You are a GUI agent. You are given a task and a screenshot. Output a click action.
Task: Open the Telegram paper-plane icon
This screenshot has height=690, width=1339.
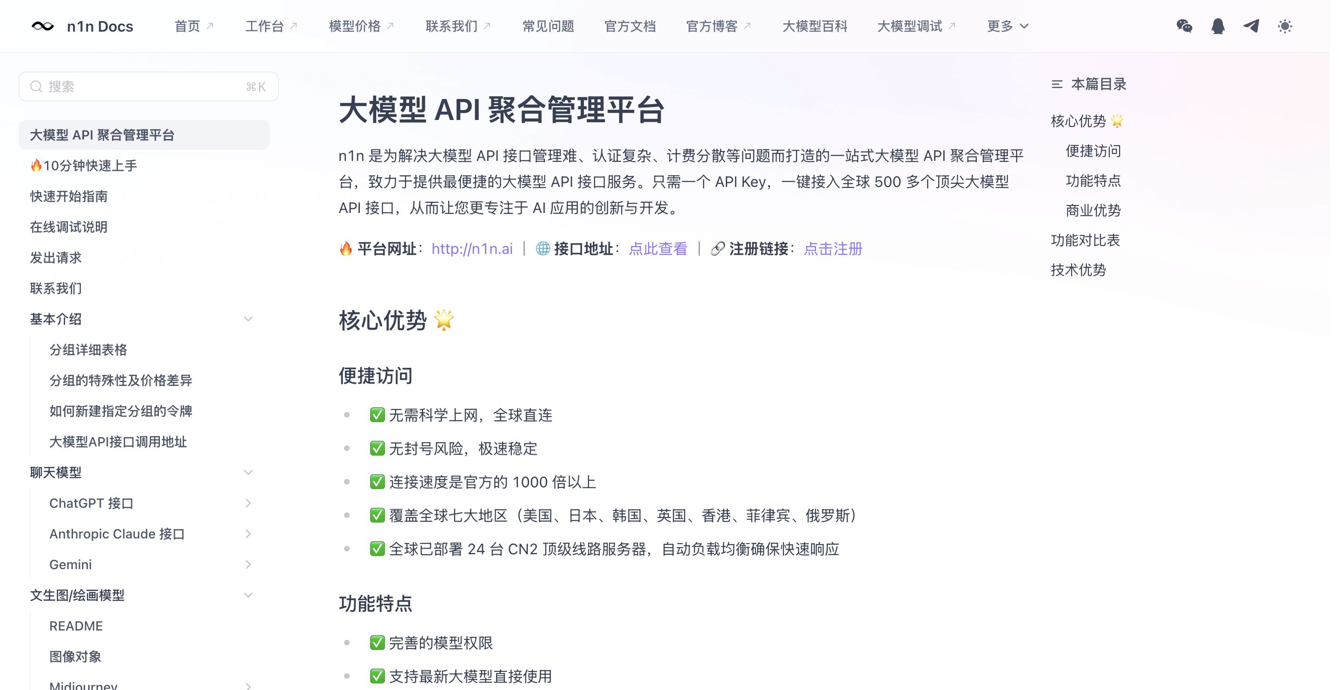[x=1251, y=26]
